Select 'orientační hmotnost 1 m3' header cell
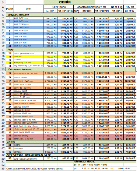Viewport: 137px width, 171px height. 92,7
